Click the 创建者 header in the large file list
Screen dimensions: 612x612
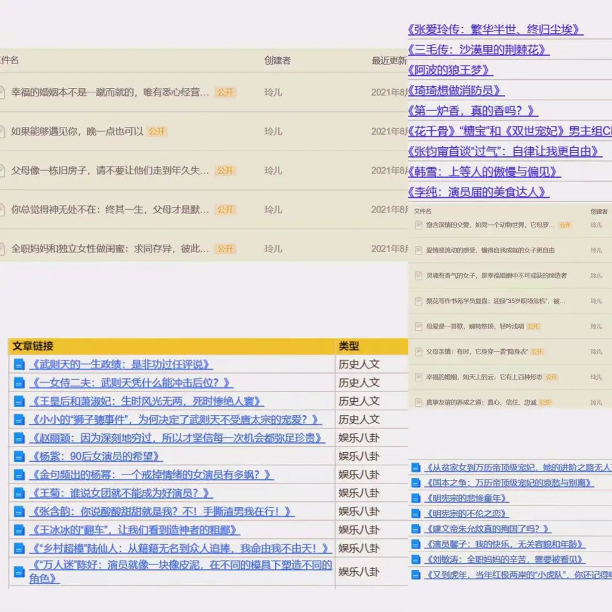click(x=278, y=61)
